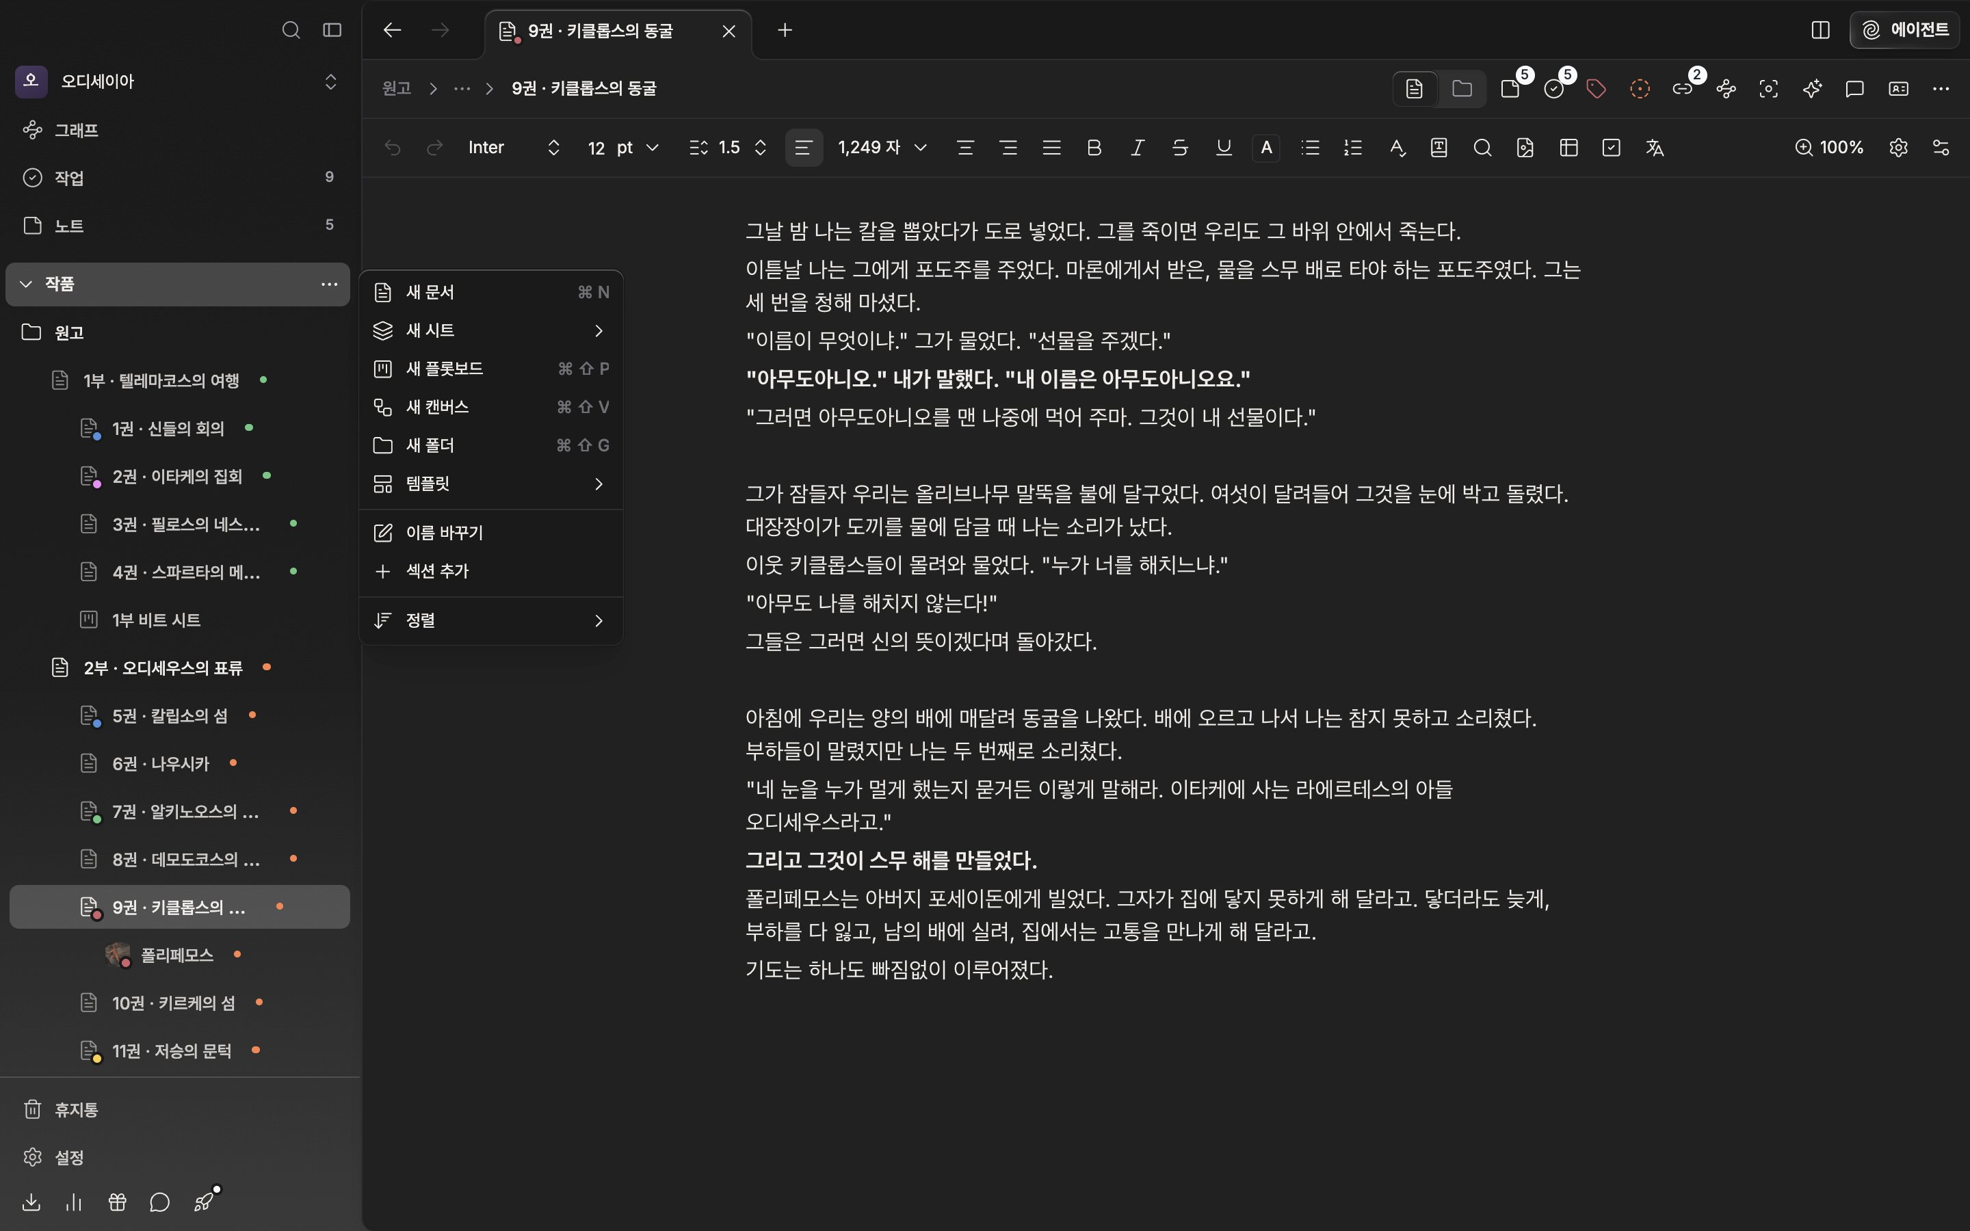Open editor settings gear in toolbar

click(x=1898, y=147)
